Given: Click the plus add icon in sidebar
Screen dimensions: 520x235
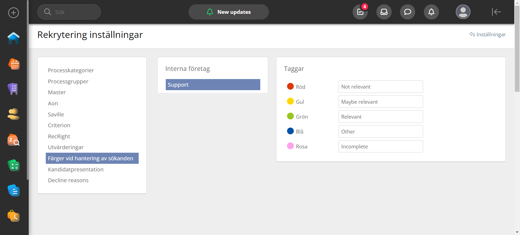Looking at the screenshot, I should pyautogui.click(x=14, y=13).
